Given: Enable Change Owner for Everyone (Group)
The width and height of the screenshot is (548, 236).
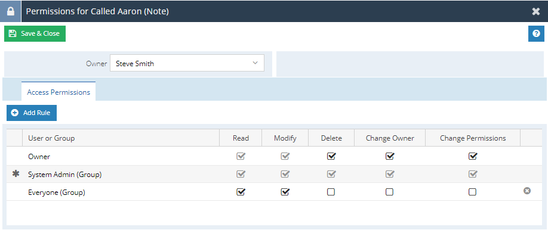Looking at the screenshot, I should point(389,192).
